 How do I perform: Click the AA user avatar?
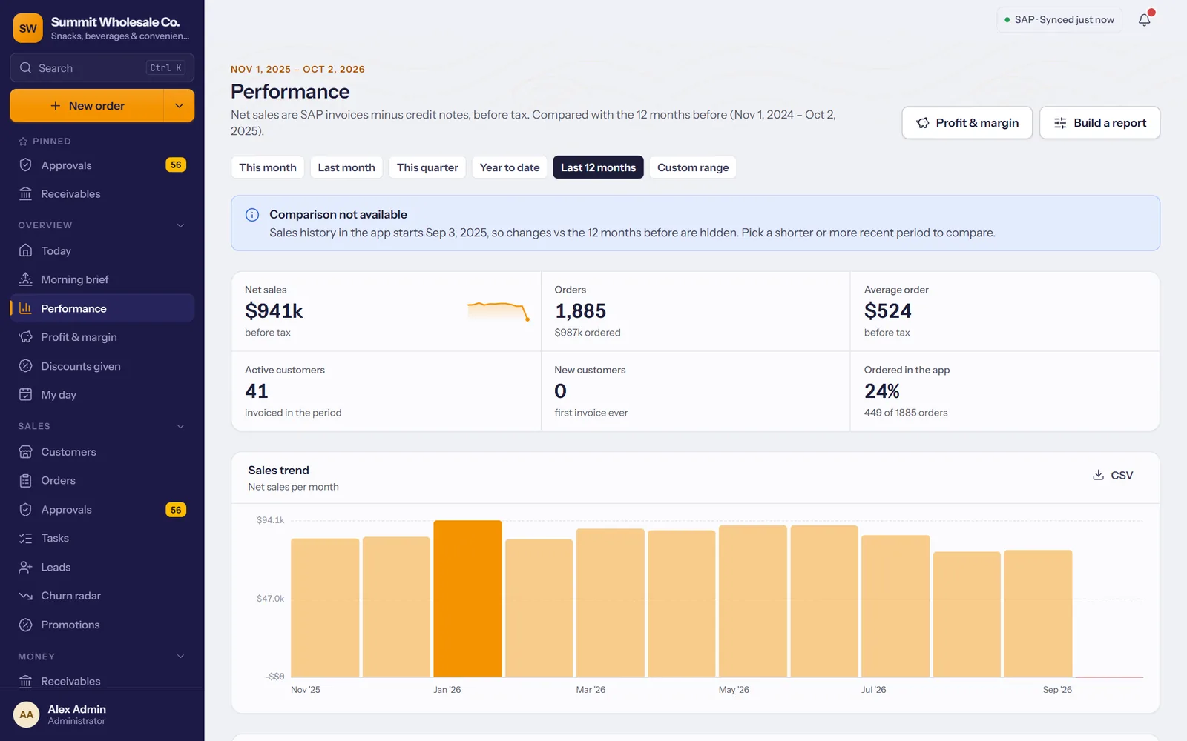pyautogui.click(x=26, y=714)
